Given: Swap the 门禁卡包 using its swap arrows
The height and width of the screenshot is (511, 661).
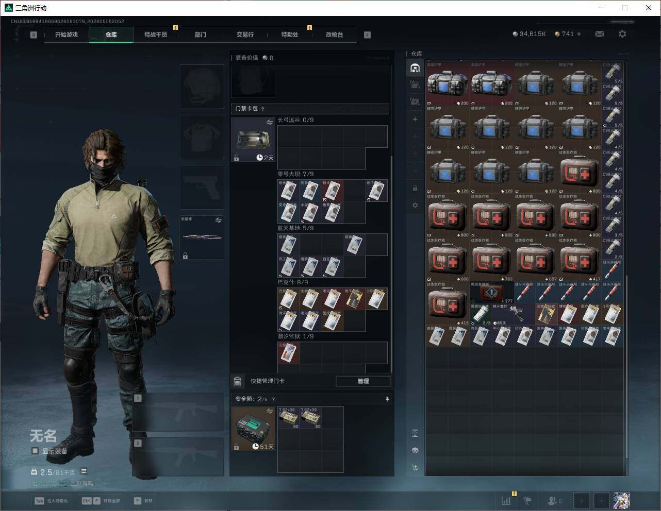Looking at the screenshot, I should coord(270,122).
